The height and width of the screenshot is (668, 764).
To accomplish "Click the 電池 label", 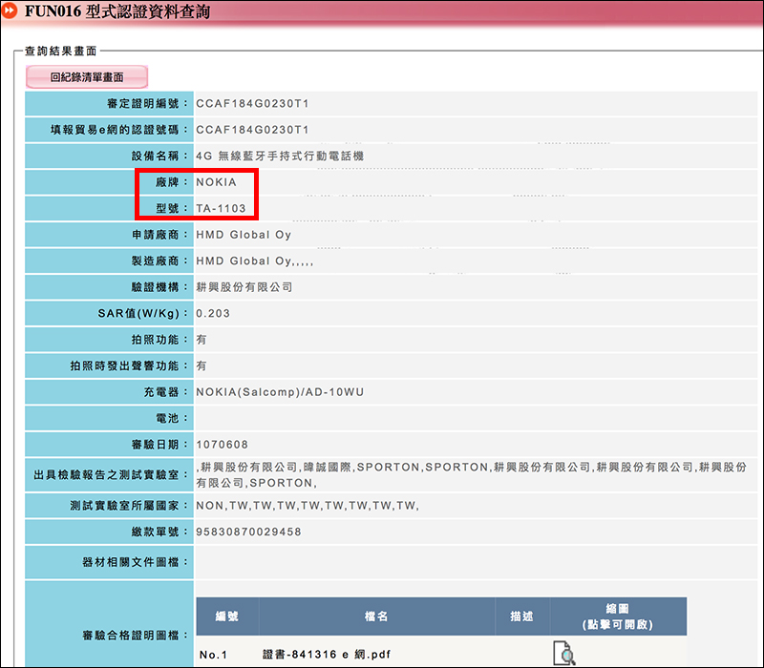I will (x=172, y=418).
